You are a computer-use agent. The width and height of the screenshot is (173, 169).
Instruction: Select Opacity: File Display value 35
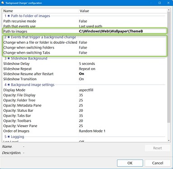tap(81, 95)
